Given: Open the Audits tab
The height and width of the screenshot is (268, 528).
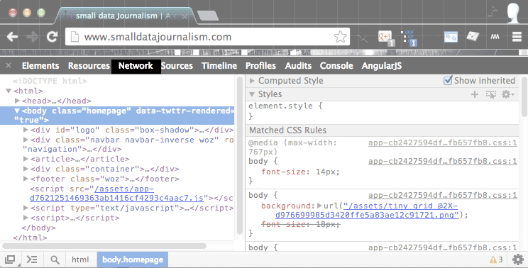Looking at the screenshot, I should [298, 65].
